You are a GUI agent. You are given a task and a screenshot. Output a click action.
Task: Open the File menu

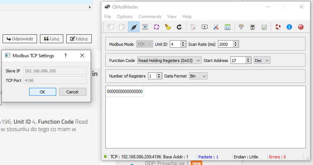108,17
